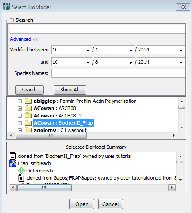Click the model list horizontal scrollbar thumb

tap(51, 135)
